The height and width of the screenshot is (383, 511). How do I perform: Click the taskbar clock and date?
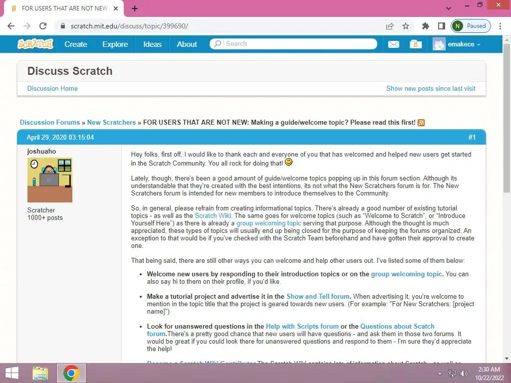click(489, 374)
